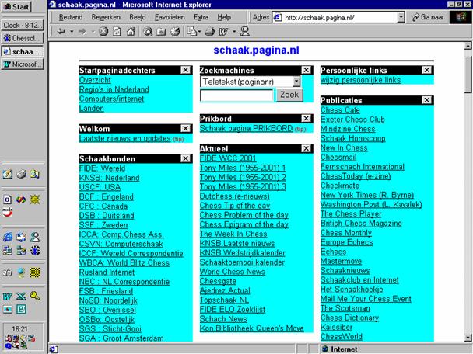This screenshot has width=473, height=354.
Task: Refresh the page with the Refresh icon
Action: pos(117,32)
